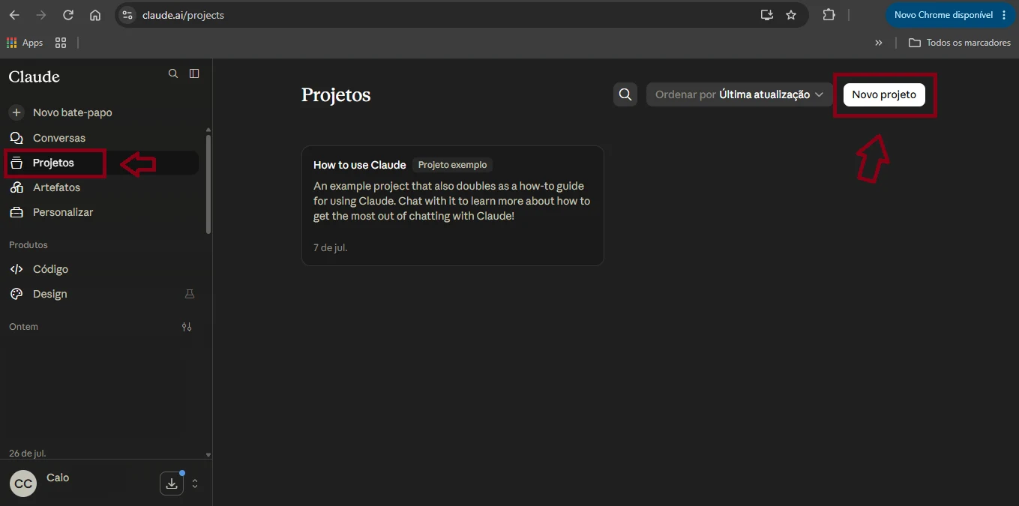Collapse the sidebar with the panel icon
This screenshot has width=1019, height=506.
pos(194,73)
